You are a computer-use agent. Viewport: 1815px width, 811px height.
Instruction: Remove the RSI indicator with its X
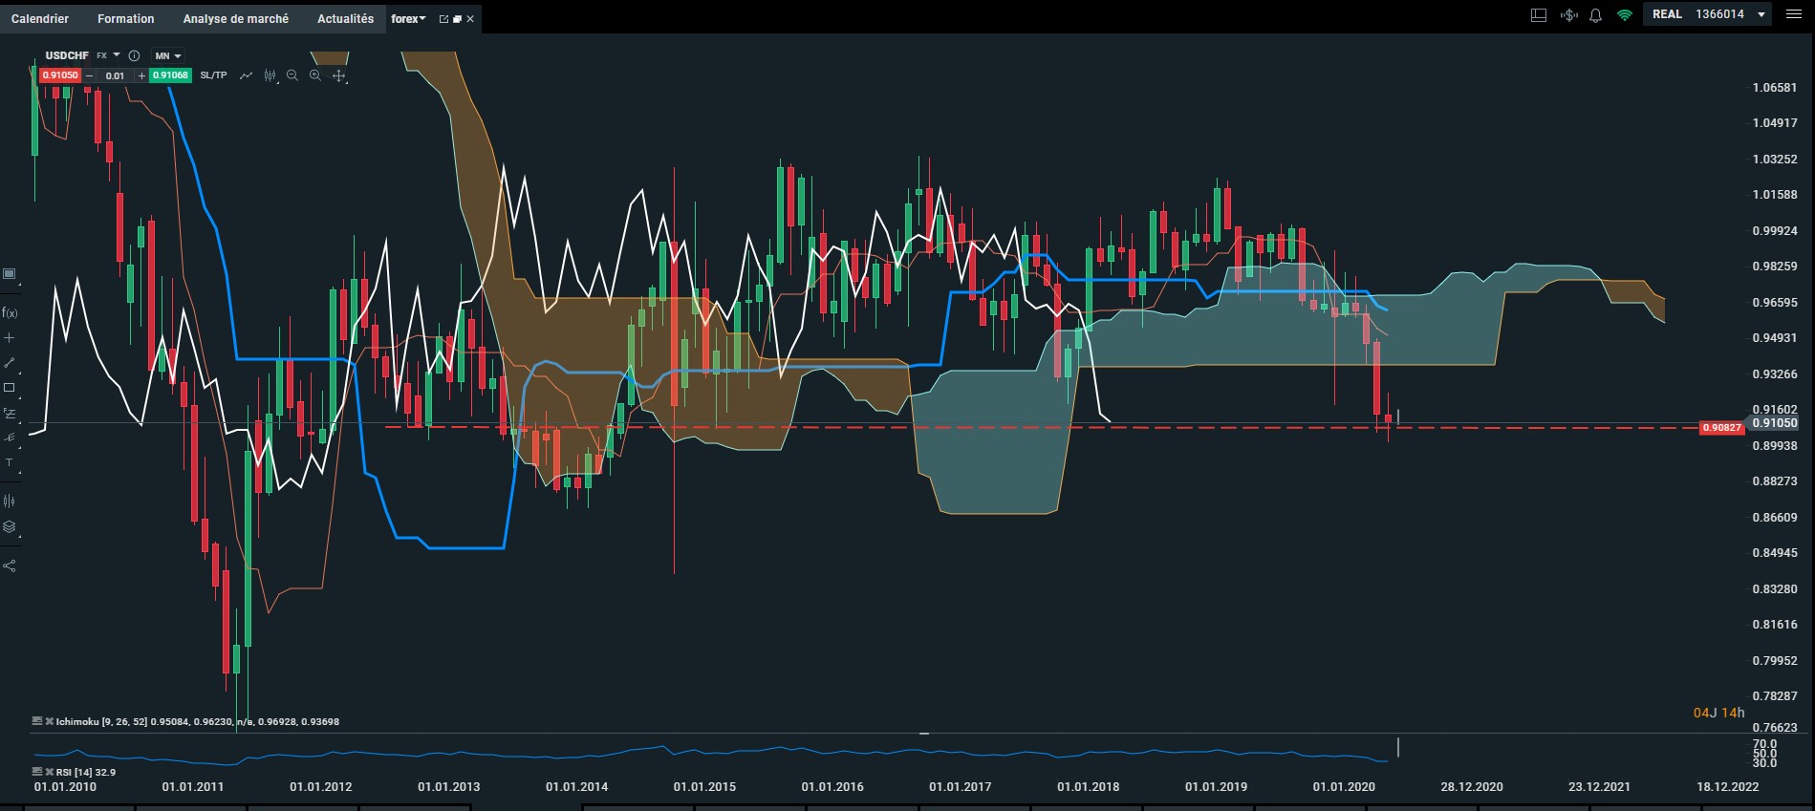[49, 771]
